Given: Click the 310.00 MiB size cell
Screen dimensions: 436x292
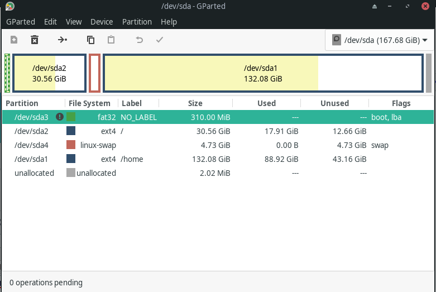Looking at the screenshot, I should [210, 117].
